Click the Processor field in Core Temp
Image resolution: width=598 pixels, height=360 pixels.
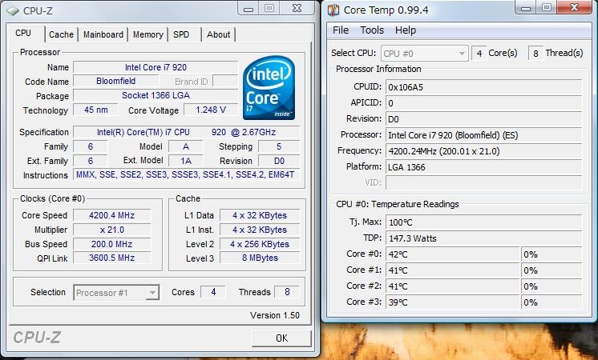tap(483, 135)
